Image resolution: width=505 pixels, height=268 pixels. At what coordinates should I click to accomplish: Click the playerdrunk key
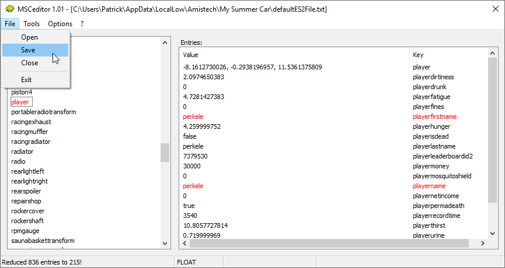point(430,87)
